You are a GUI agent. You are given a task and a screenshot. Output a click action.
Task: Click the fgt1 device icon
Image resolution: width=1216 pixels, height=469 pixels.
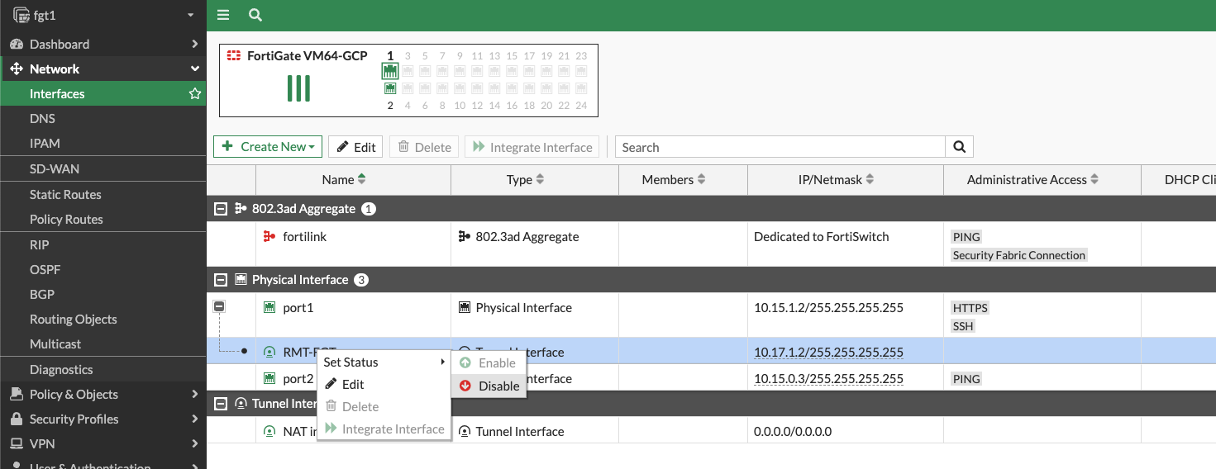21,15
